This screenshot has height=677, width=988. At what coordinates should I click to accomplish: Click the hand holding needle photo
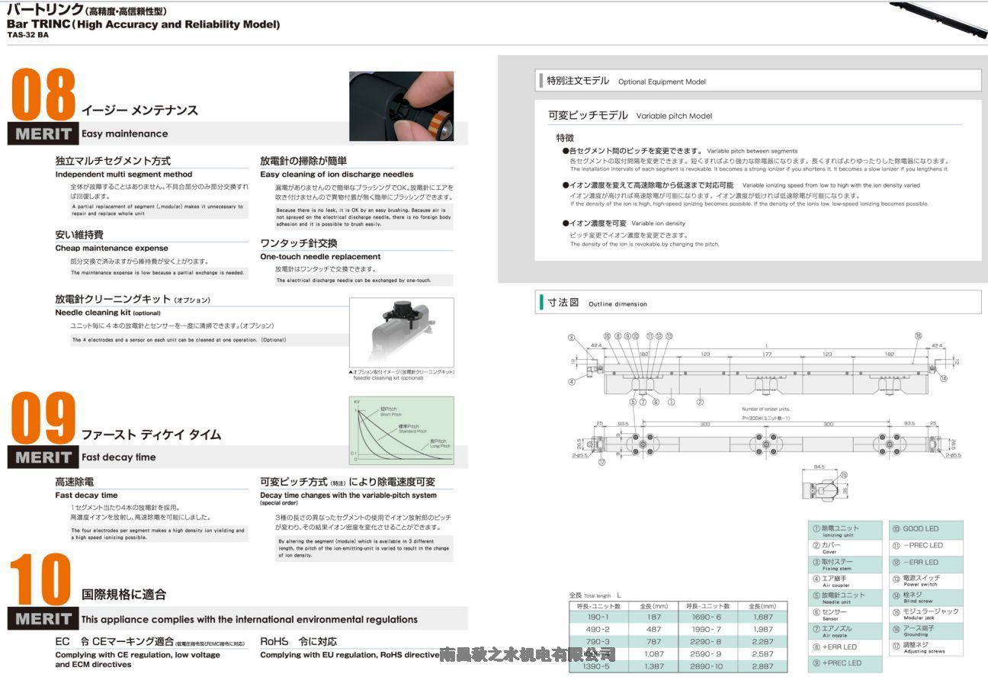[401, 106]
